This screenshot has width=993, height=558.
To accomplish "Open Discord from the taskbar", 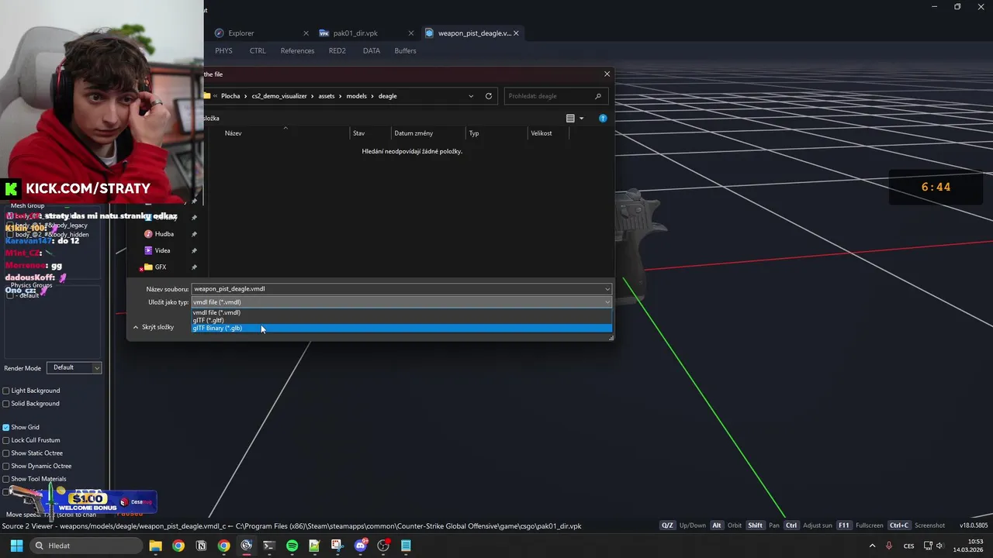I will [360, 546].
